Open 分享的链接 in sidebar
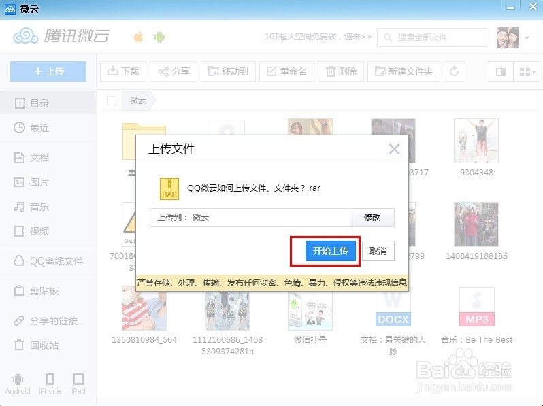The height and width of the screenshot is (406, 543). (48, 321)
